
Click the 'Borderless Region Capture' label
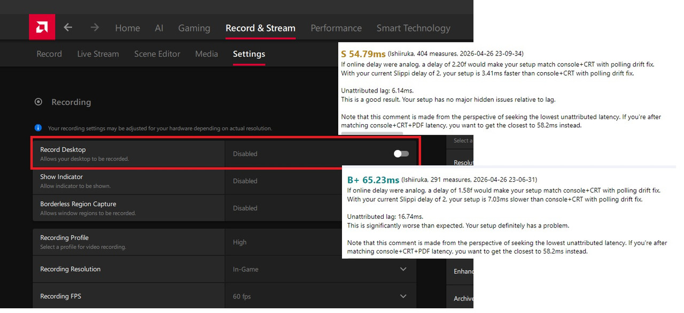(x=78, y=204)
